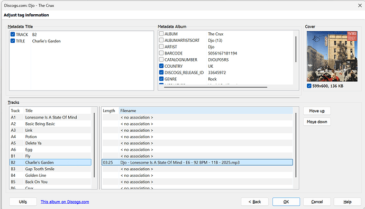Toggle the cover 599x600 checkbox
The image size is (365, 209).
coord(309,86)
